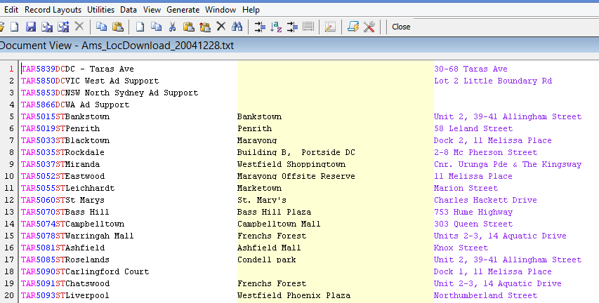The height and width of the screenshot is (303, 599).
Task: Click the Westfield Phoenix Plaza field
Action: click(x=294, y=295)
